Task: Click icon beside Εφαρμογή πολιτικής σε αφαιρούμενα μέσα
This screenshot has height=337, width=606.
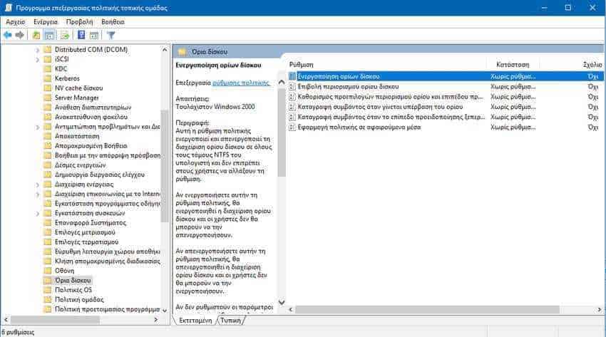Action: click(292, 127)
